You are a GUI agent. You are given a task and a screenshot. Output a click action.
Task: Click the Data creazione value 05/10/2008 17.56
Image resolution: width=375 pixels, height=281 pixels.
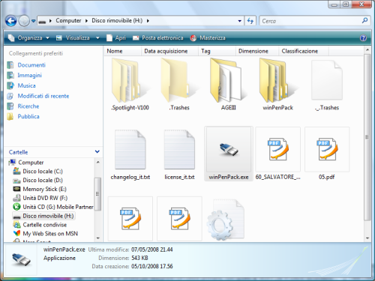click(x=152, y=267)
